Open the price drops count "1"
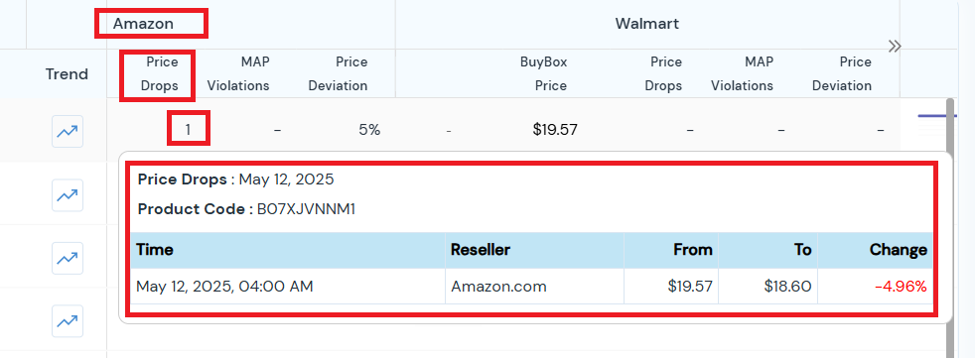The image size is (975, 358). (188, 130)
